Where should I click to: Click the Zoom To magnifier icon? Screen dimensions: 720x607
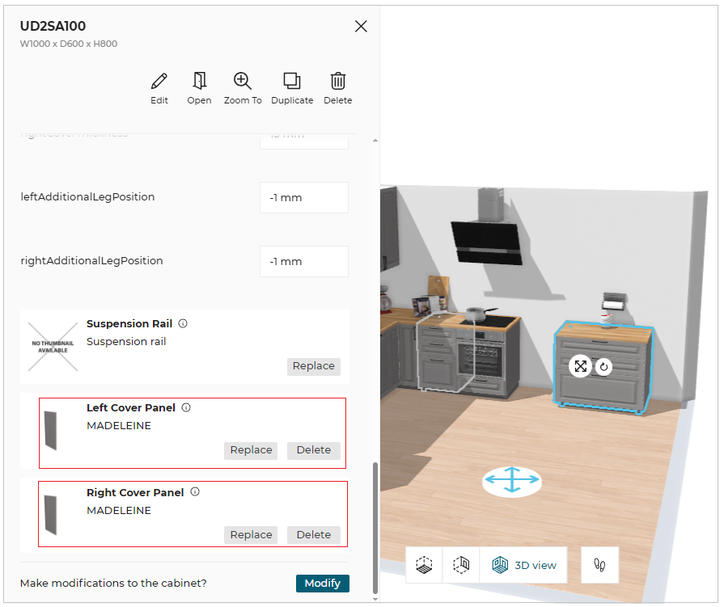pos(243,82)
